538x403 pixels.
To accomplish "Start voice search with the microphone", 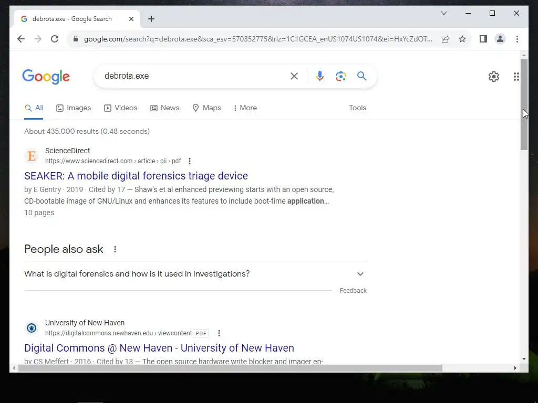I will 320,76.
